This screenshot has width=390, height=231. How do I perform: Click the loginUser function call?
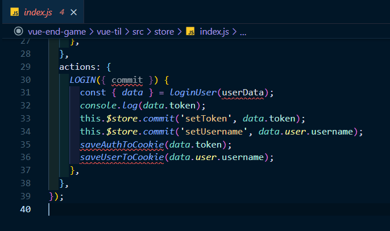(x=193, y=93)
